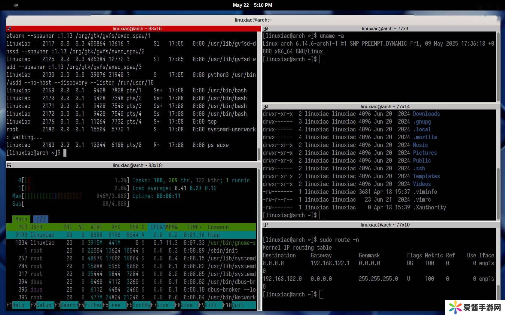Screen dimensions: 505x315
Task: Click the group icon of the 77x14 terminal
Action: click(265, 106)
